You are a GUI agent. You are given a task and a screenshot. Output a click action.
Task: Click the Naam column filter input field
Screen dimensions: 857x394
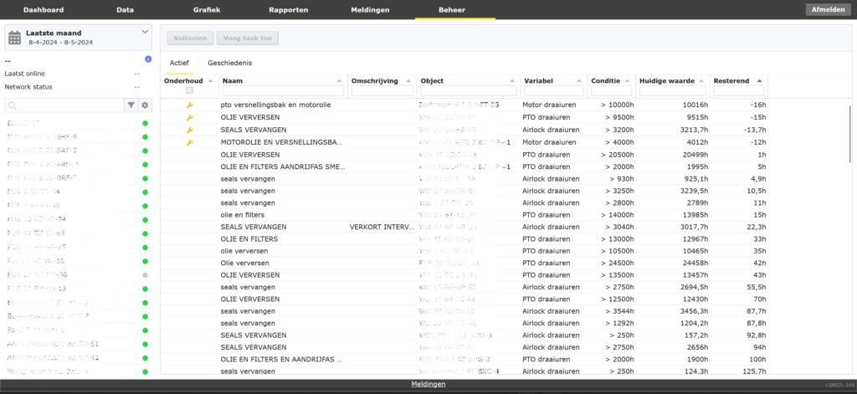(x=283, y=90)
